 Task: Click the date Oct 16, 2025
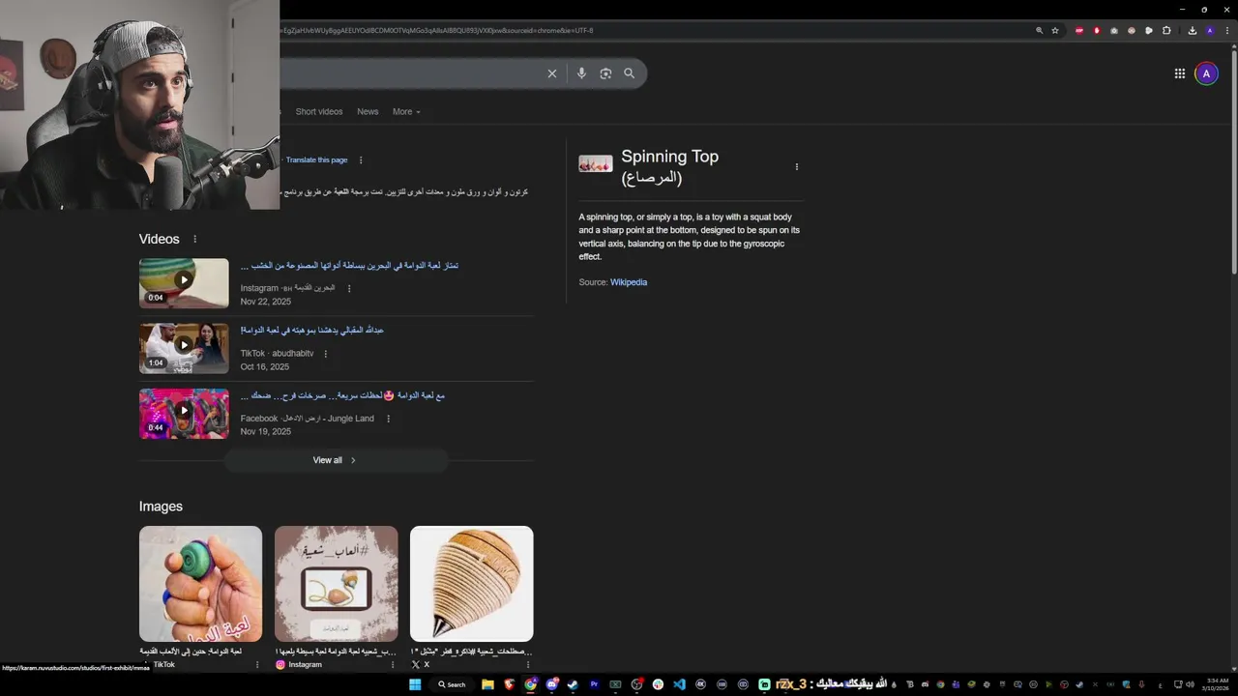[x=265, y=367]
